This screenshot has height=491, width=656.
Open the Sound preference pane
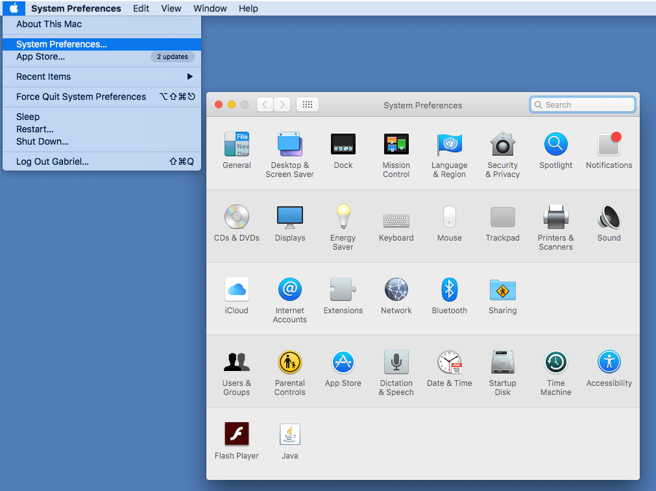pos(609,223)
